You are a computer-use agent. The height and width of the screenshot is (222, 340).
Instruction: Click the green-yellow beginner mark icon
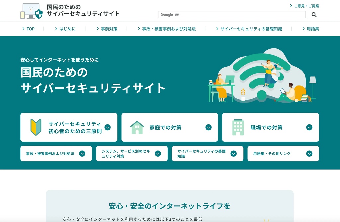click(x=36, y=127)
